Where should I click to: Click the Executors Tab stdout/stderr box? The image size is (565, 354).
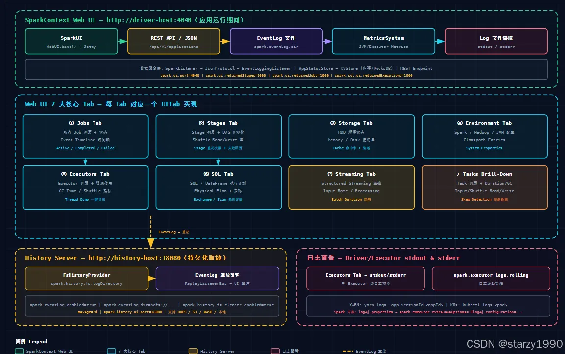[366, 279]
